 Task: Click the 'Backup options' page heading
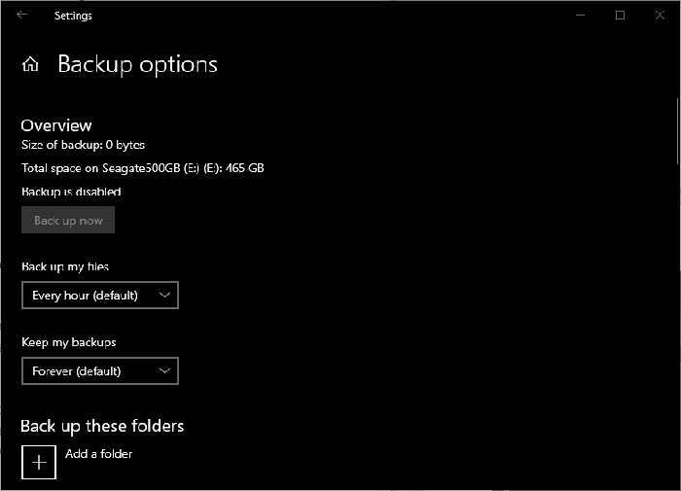(x=137, y=65)
